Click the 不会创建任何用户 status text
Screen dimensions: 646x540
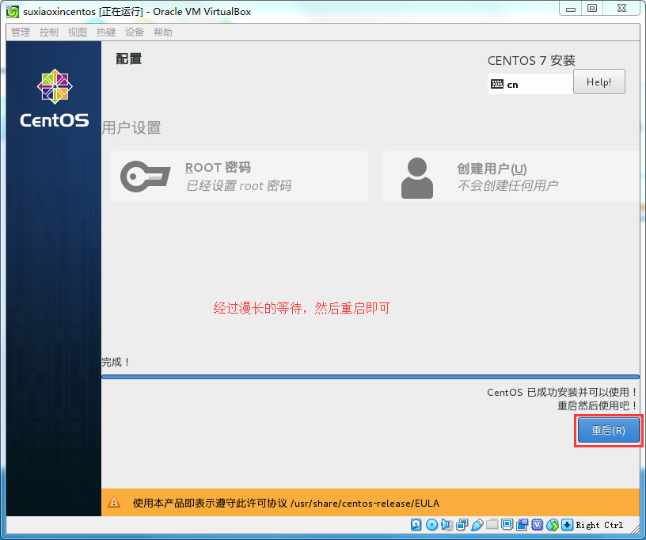(507, 185)
